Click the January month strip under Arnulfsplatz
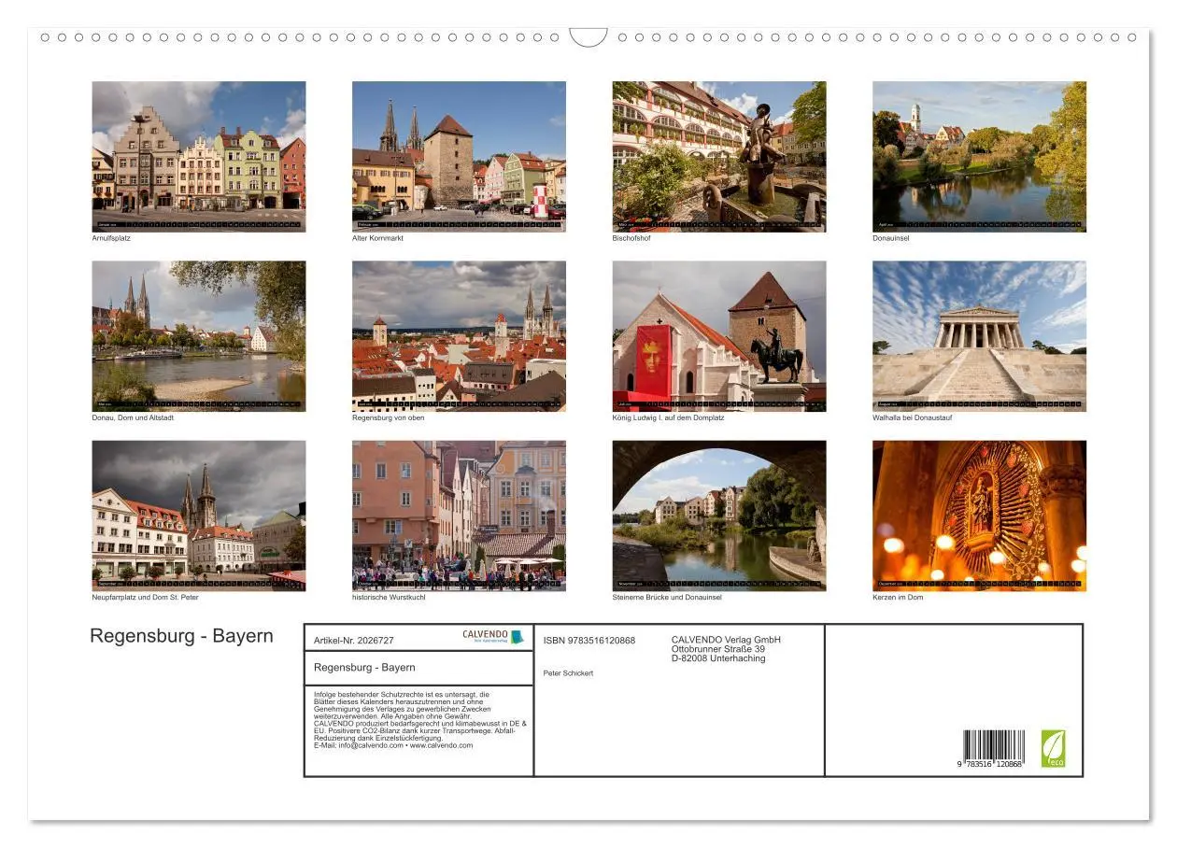 (198, 224)
